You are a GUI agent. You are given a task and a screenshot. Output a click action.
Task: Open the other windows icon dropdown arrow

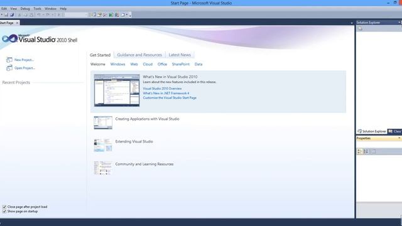(127, 15)
